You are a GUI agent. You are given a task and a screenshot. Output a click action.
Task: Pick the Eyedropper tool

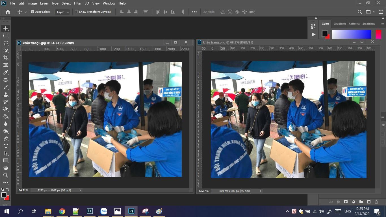(6, 72)
